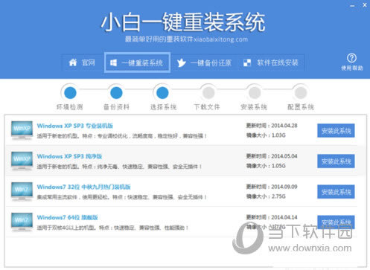Install Windows7 32位 system via 安装此系统
The height and width of the screenshot is (270, 370).
[x=336, y=192]
